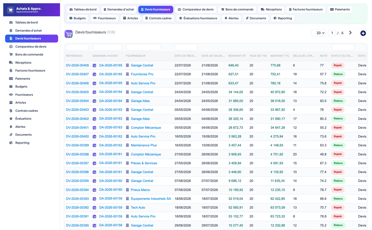Click the pie chart icon beside sidebar Reporting
The height and width of the screenshot is (230, 372).
pos(11,143)
